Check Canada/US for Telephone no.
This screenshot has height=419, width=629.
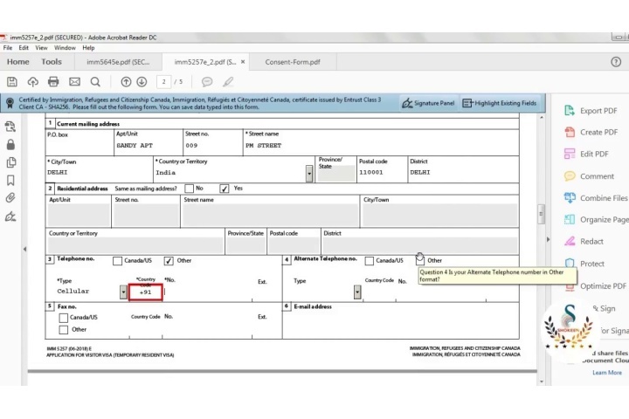(x=118, y=261)
